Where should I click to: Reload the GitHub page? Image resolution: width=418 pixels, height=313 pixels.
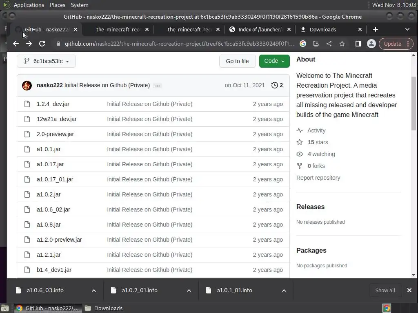(42, 44)
